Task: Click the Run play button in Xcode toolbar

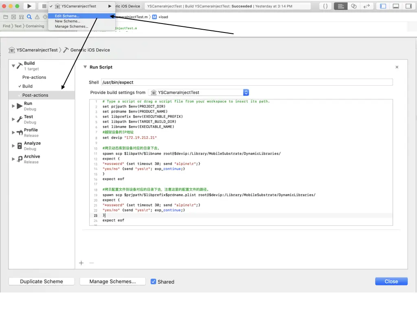Action: point(29,6)
